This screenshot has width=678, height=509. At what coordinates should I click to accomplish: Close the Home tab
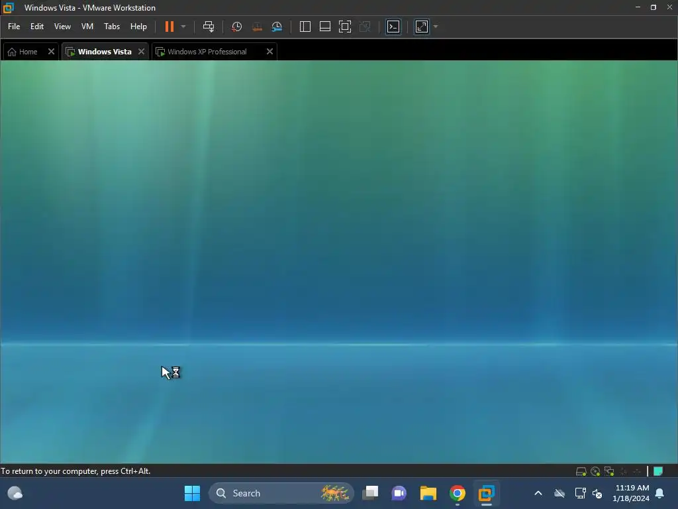click(x=51, y=52)
